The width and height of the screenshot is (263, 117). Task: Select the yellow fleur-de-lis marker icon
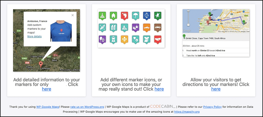[124, 40]
